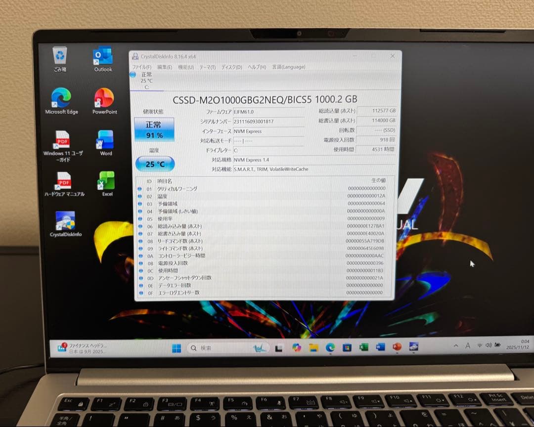Launch Microsoft Edge from the desktop
534x427 pixels.
pos(61,98)
